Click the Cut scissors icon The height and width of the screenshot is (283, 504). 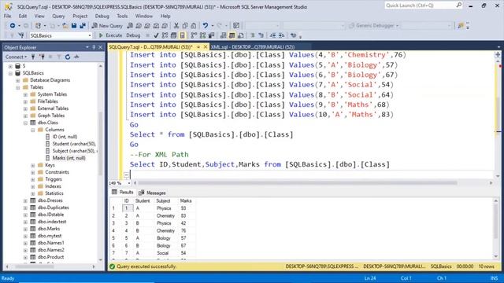click(176, 26)
